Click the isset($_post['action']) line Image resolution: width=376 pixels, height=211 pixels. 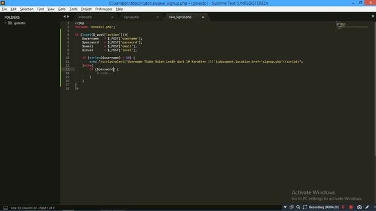(x=101, y=35)
